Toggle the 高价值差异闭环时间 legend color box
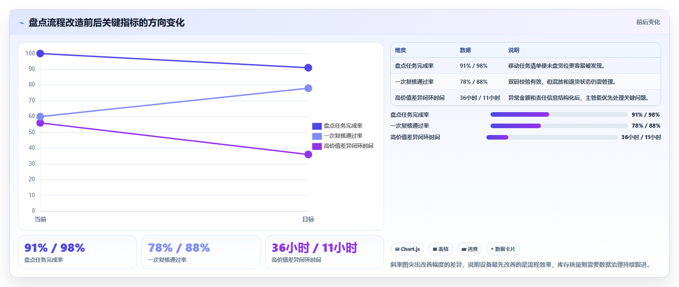Screen dimensions: 679x287 [317, 146]
